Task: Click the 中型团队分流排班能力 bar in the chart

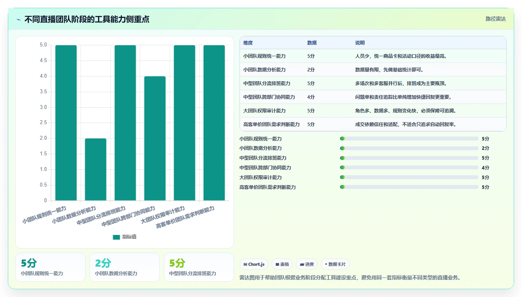Action: point(125,123)
